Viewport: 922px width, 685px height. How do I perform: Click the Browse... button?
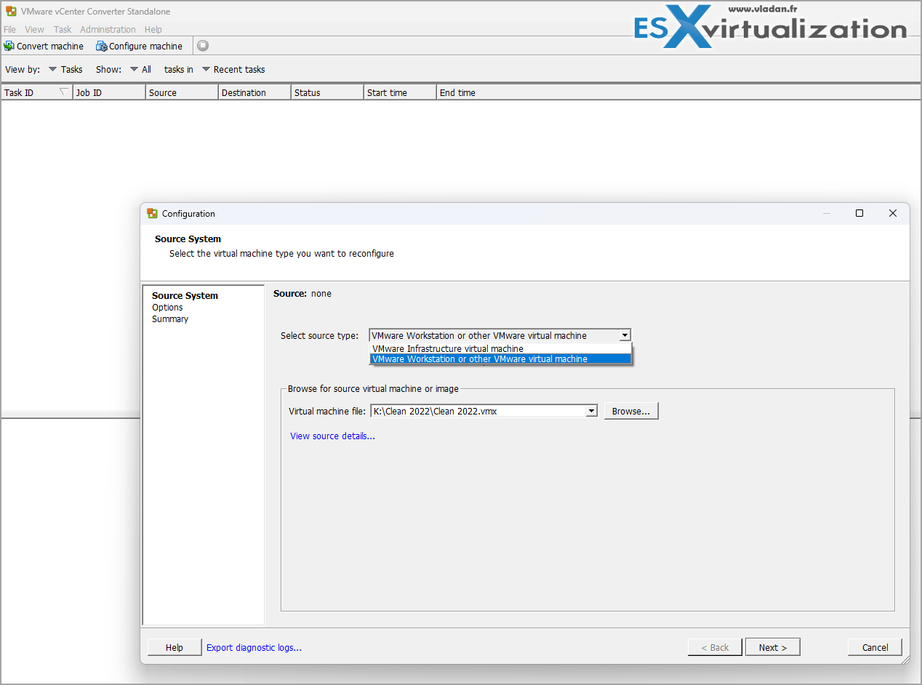click(631, 411)
